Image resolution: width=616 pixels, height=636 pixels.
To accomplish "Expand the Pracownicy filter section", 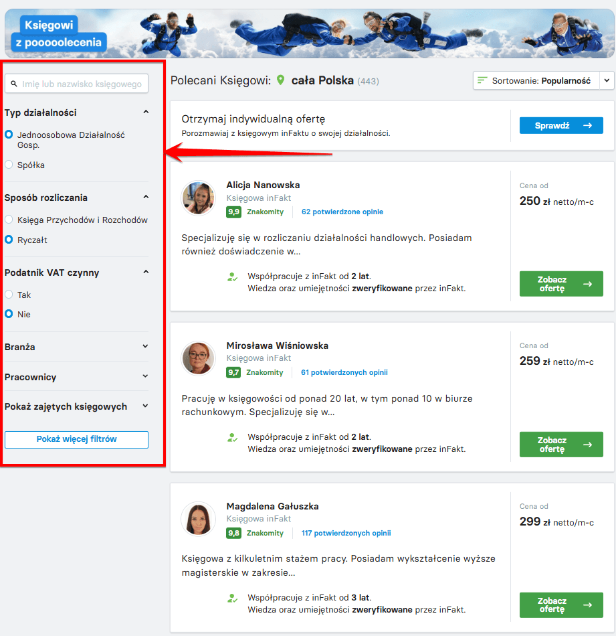I will pyautogui.click(x=146, y=376).
